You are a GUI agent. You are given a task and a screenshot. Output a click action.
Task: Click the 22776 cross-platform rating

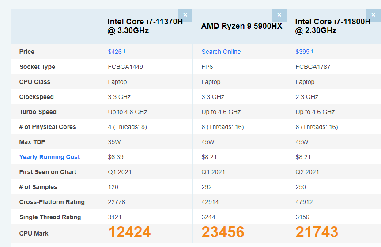[x=117, y=202]
